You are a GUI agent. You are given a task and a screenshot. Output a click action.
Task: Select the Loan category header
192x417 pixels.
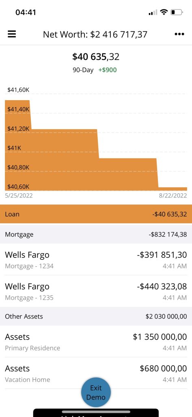96,214
